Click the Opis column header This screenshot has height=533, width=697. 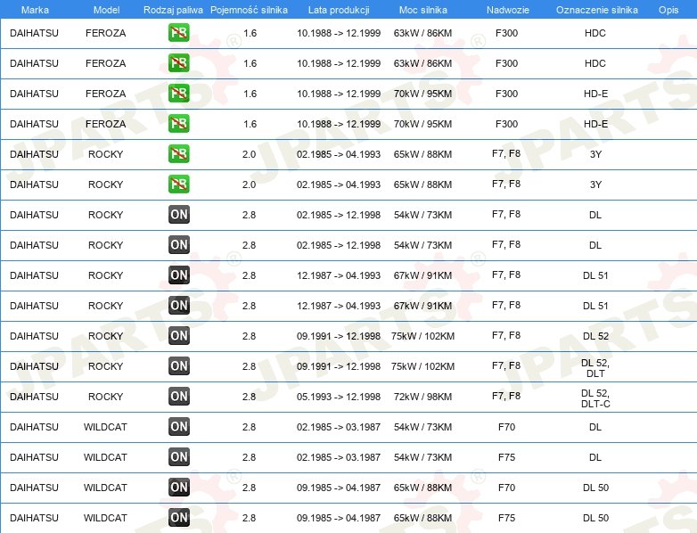click(668, 10)
